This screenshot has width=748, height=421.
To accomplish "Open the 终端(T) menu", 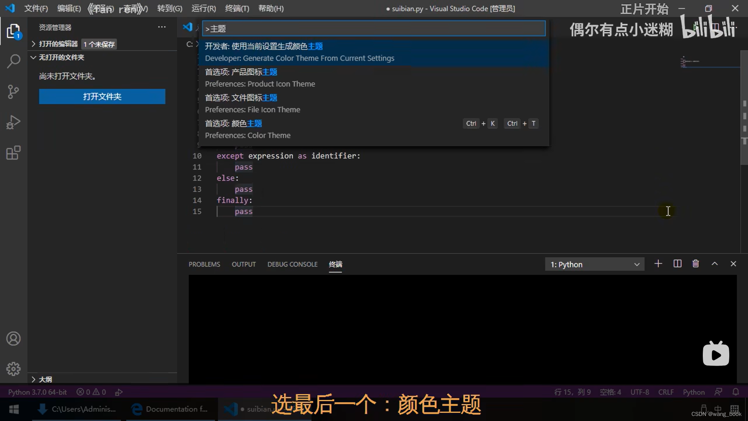I will coord(237,9).
